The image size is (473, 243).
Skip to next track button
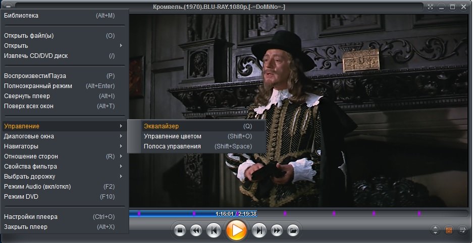coord(259,231)
